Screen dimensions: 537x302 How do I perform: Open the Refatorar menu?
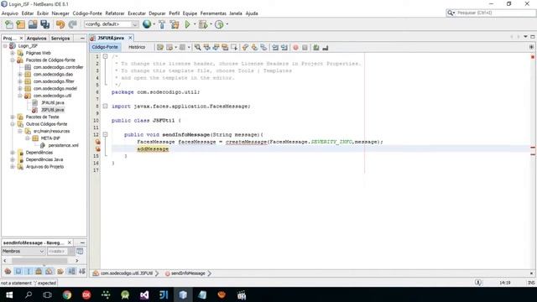point(115,13)
